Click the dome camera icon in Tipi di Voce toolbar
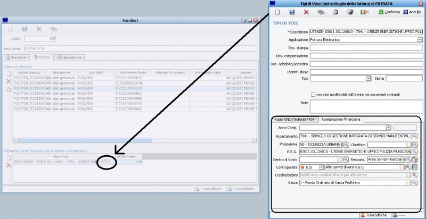 (x=350, y=12)
